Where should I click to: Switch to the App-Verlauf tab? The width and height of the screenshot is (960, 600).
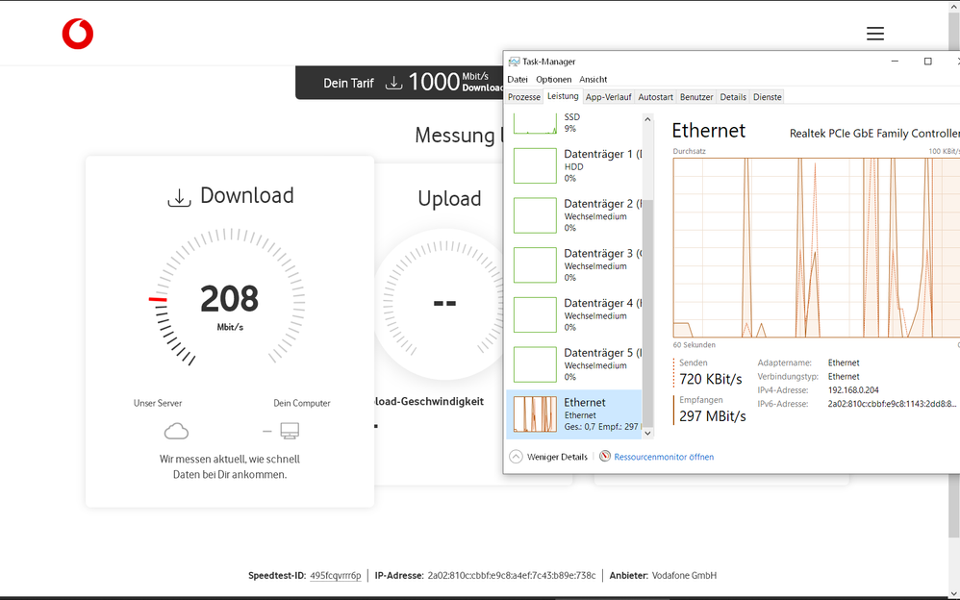tap(609, 97)
